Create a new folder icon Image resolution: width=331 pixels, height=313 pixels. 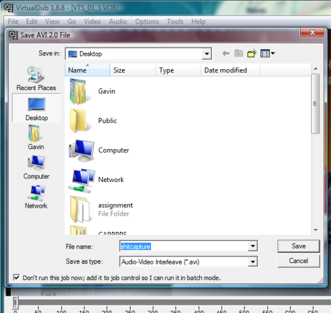pos(252,53)
